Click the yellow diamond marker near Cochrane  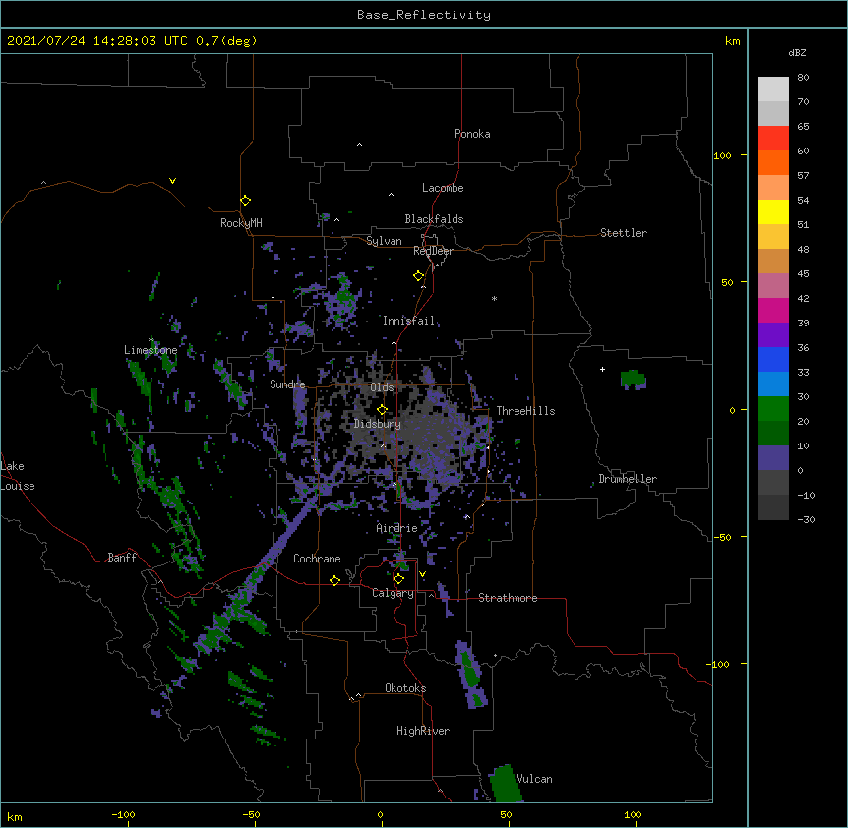(x=334, y=580)
